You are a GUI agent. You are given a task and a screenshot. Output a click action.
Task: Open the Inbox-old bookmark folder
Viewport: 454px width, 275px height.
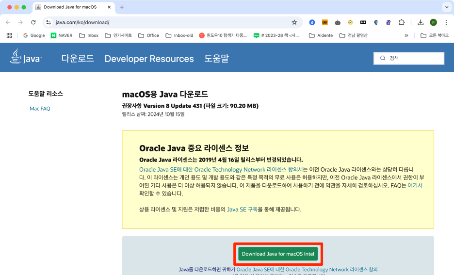pyautogui.click(x=179, y=35)
